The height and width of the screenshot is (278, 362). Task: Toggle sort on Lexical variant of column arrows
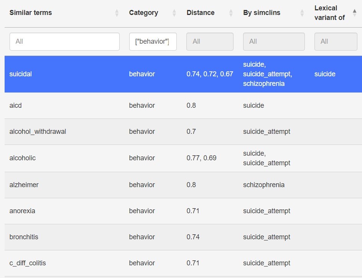[x=355, y=13]
